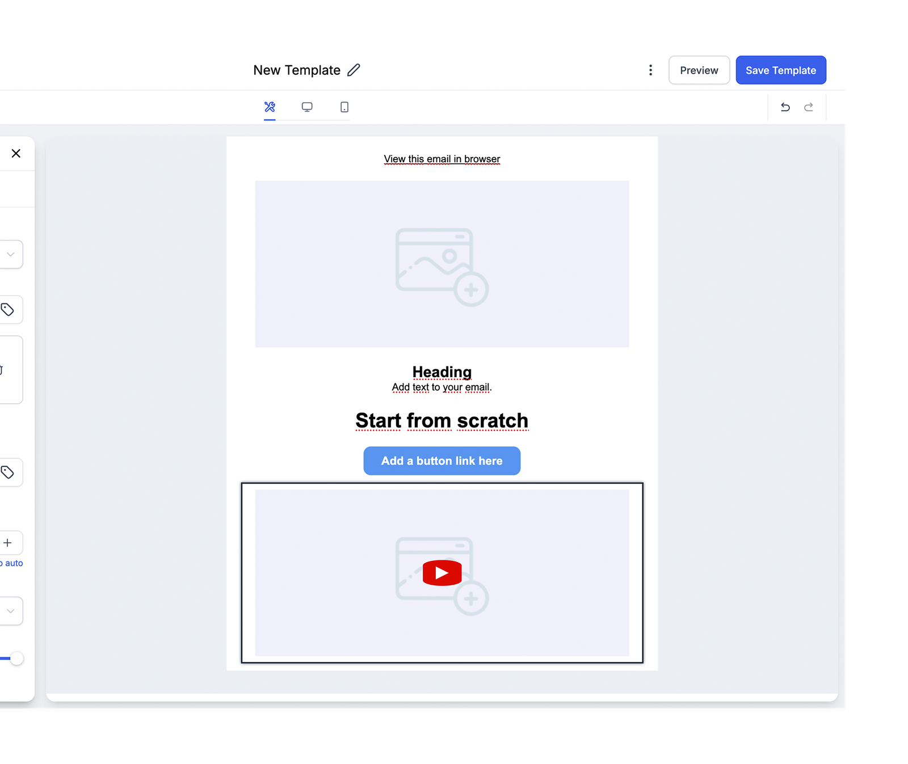Redo the reverted change
This screenshot has height=764, width=908.
(x=809, y=107)
